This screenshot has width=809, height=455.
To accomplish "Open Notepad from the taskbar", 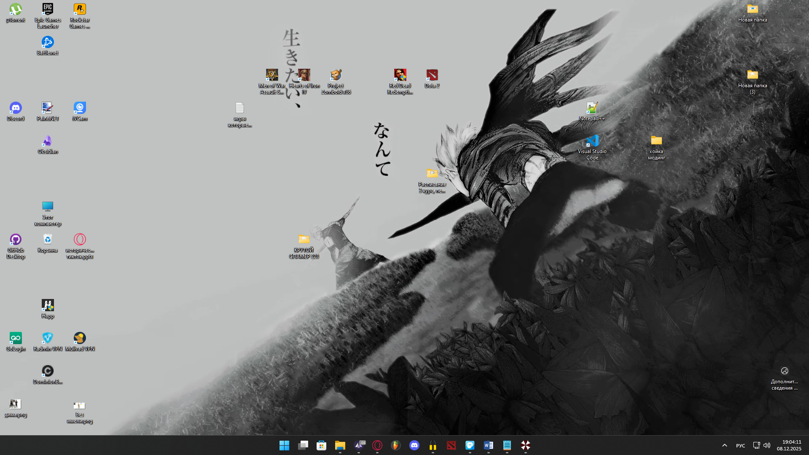I will (507, 445).
